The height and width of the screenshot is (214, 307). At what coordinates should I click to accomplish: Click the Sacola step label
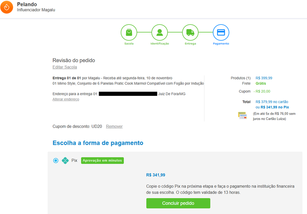(x=129, y=44)
